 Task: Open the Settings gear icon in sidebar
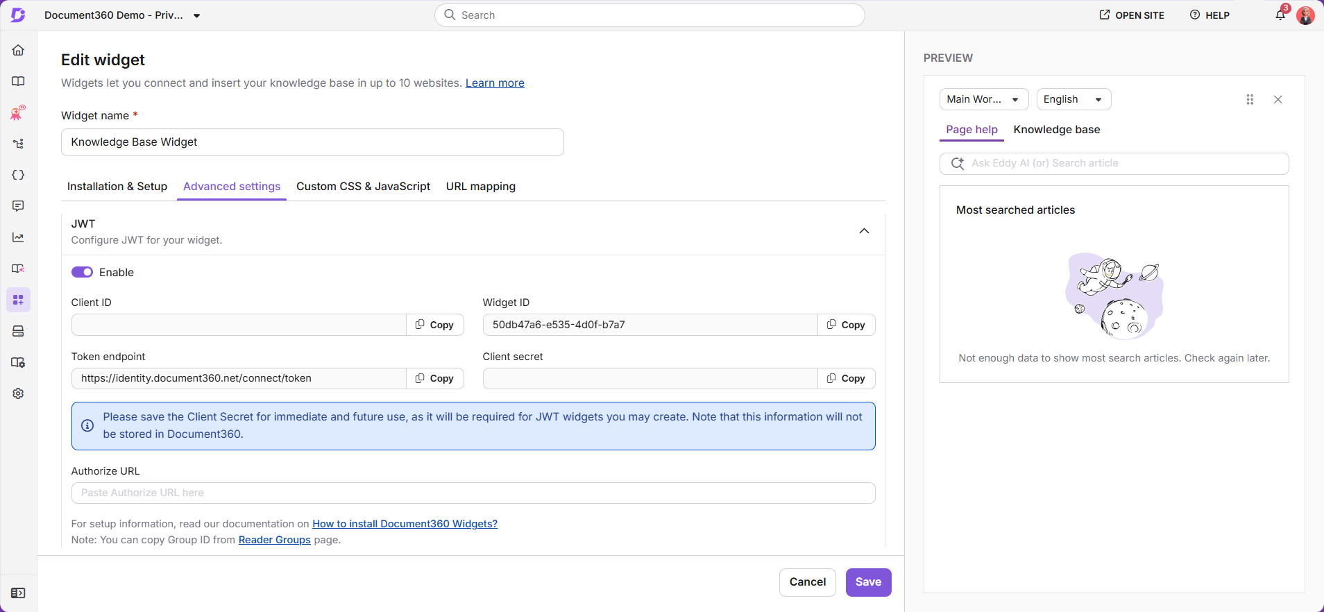[18, 393]
